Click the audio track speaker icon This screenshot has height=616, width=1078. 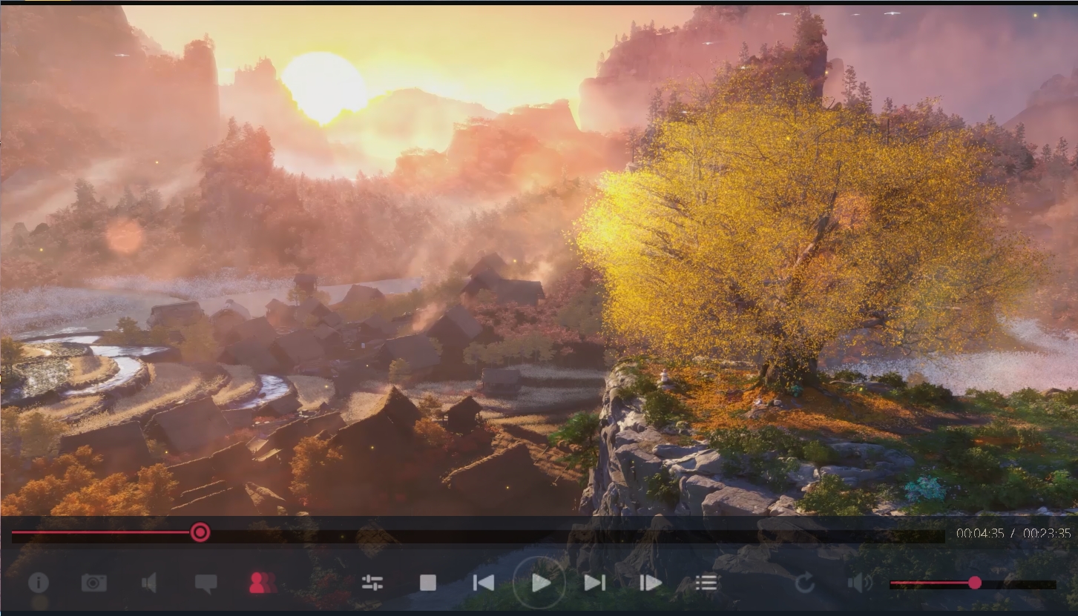[x=149, y=583]
